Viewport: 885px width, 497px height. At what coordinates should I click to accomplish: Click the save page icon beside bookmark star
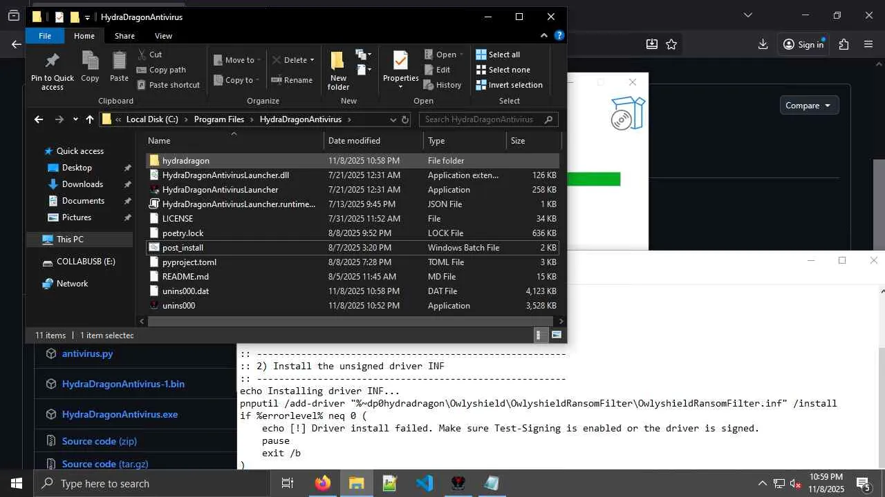(x=652, y=44)
